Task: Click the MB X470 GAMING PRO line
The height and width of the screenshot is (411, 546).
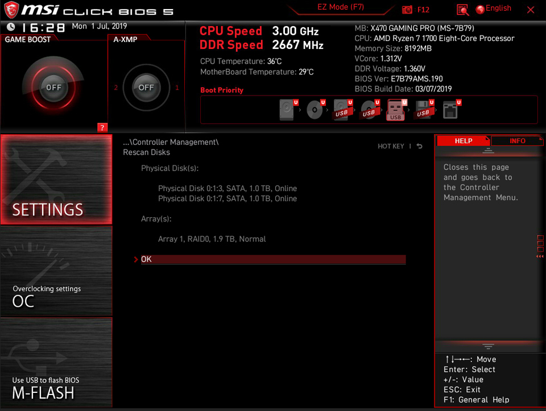Action: click(x=414, y=28)
